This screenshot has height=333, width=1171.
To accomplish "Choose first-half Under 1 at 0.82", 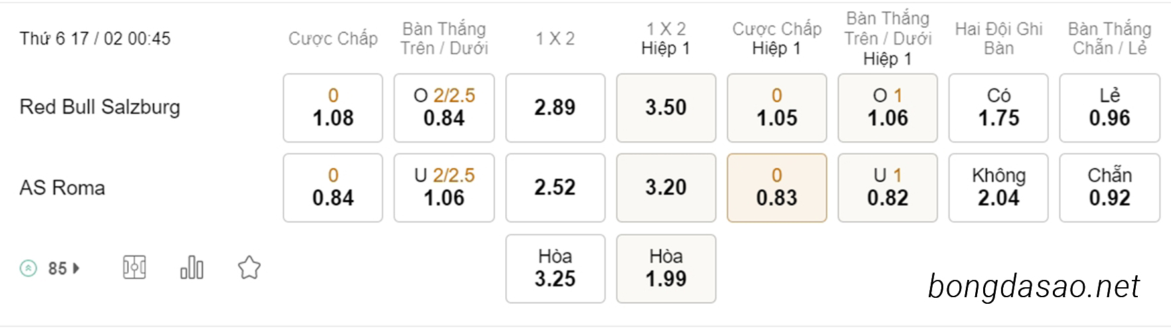I will click(x=888, y=188).
